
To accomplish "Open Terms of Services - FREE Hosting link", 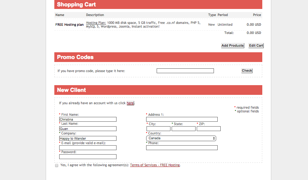I will (155, 165).
